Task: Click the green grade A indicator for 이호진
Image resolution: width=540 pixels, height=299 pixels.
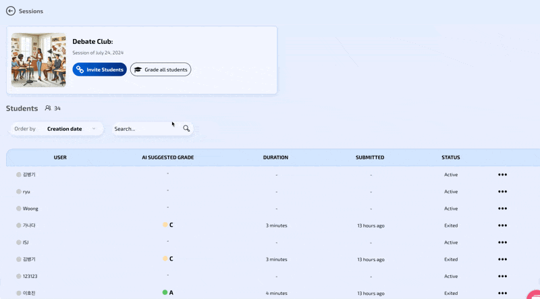Action: (x=165, y=292)
